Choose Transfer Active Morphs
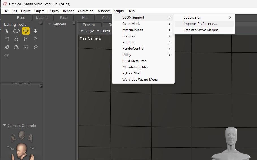Image resolution: width=257 pixels, height=160 pixels. click(x=204, y=30)
